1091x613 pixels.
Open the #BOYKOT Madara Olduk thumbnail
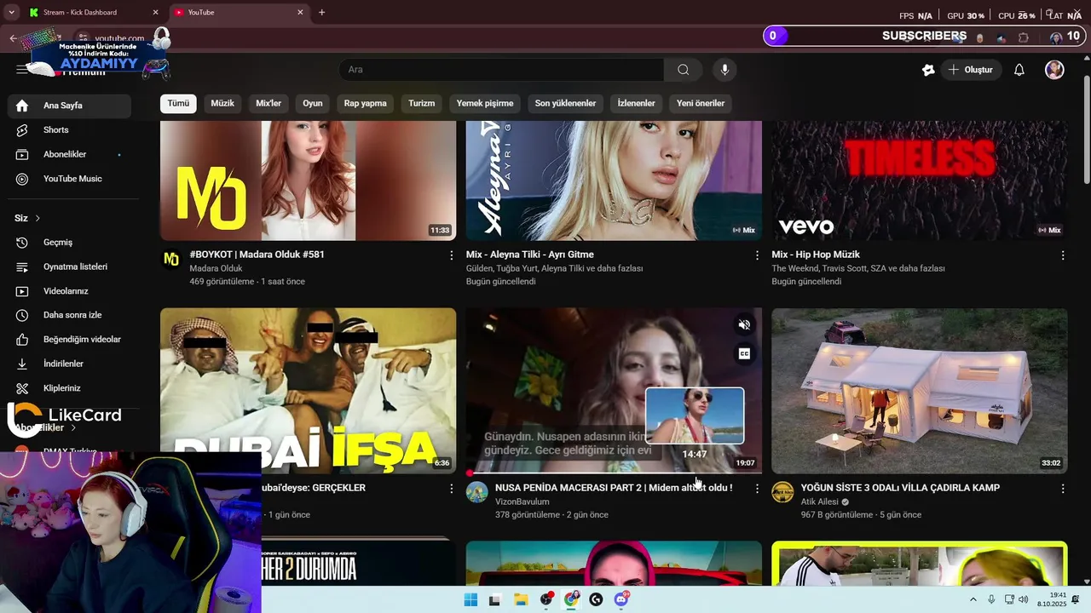pyautogui.click(x=308, y=180)
